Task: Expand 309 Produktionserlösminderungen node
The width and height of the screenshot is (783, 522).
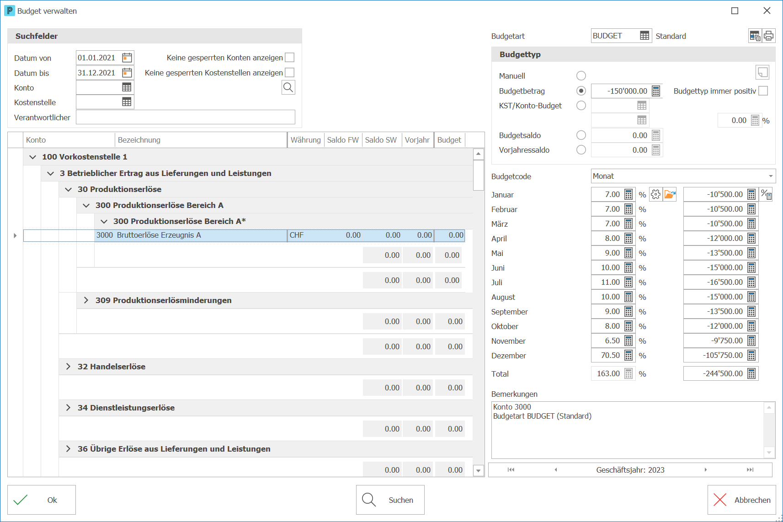Action: pyautogui.click(x=86, y=300)
